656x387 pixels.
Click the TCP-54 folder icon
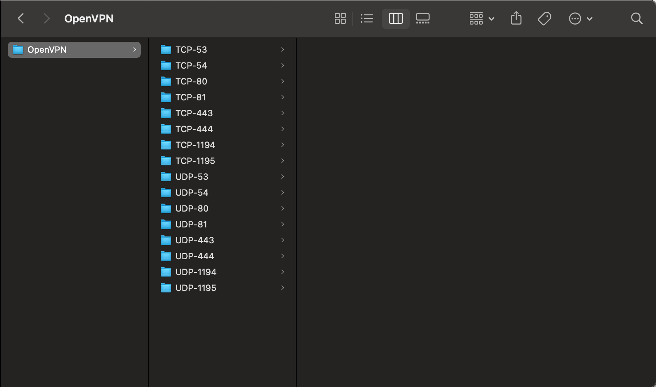(166, 65)
